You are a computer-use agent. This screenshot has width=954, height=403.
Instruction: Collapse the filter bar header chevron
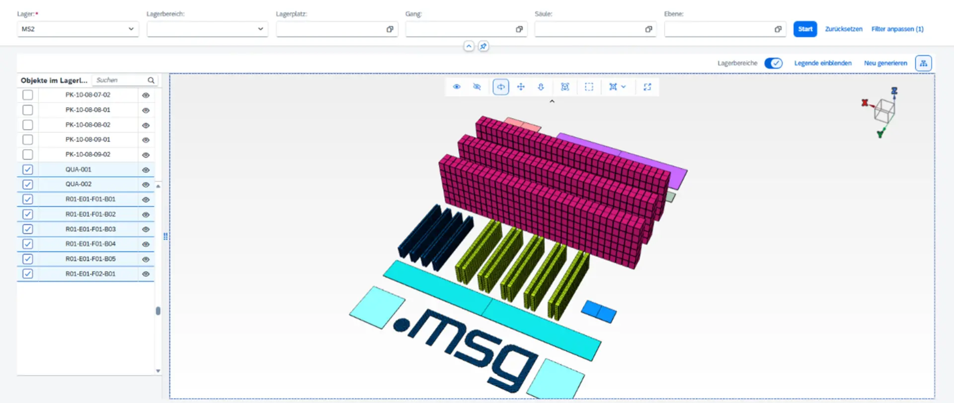click(x=469, y=46)
